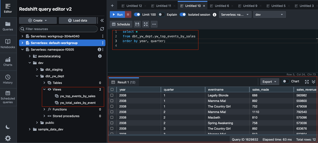Expand Serverless: workgroup-304e4040 node
The width and height of the screenshot is (318, 143).
click(x=22, y=36)
